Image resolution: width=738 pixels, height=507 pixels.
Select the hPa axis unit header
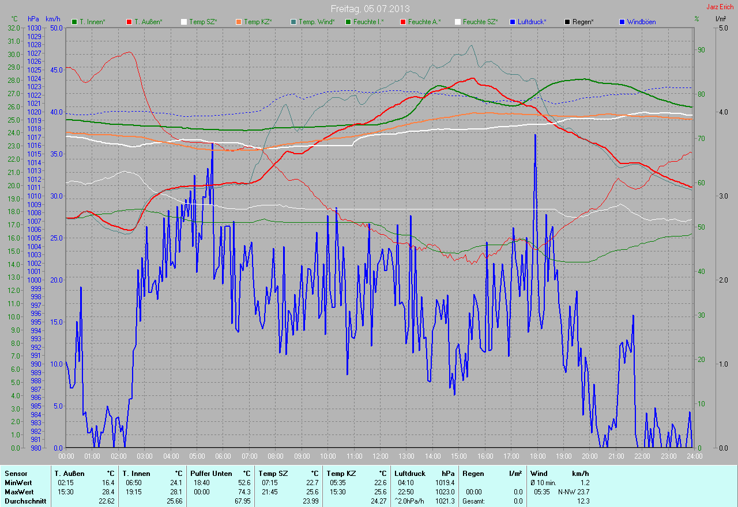33,19
